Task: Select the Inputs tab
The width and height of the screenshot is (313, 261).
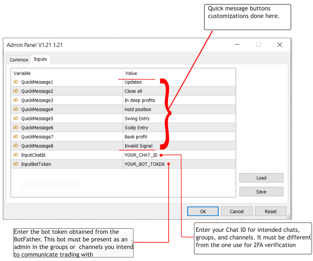Action: (x=41, y=59)
